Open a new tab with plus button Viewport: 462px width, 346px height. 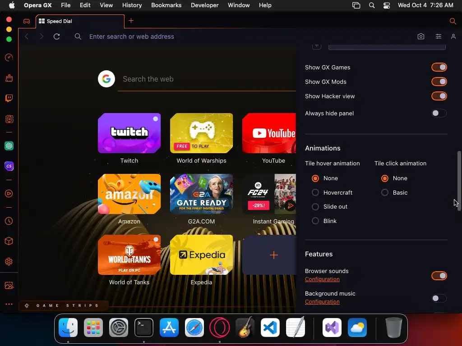click(131, 21)
